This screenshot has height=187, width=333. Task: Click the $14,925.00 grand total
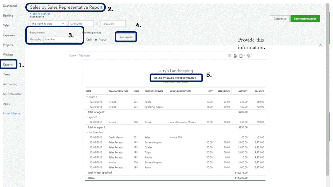pos(241,178)
